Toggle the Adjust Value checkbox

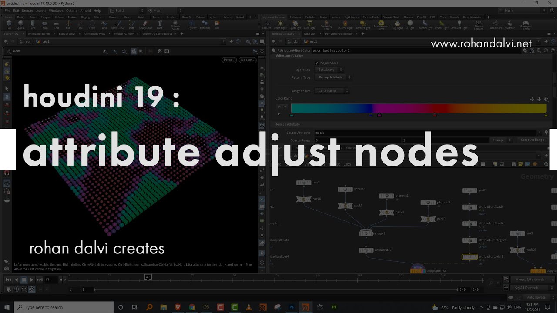pyautogui.click(x=317, y=63)
